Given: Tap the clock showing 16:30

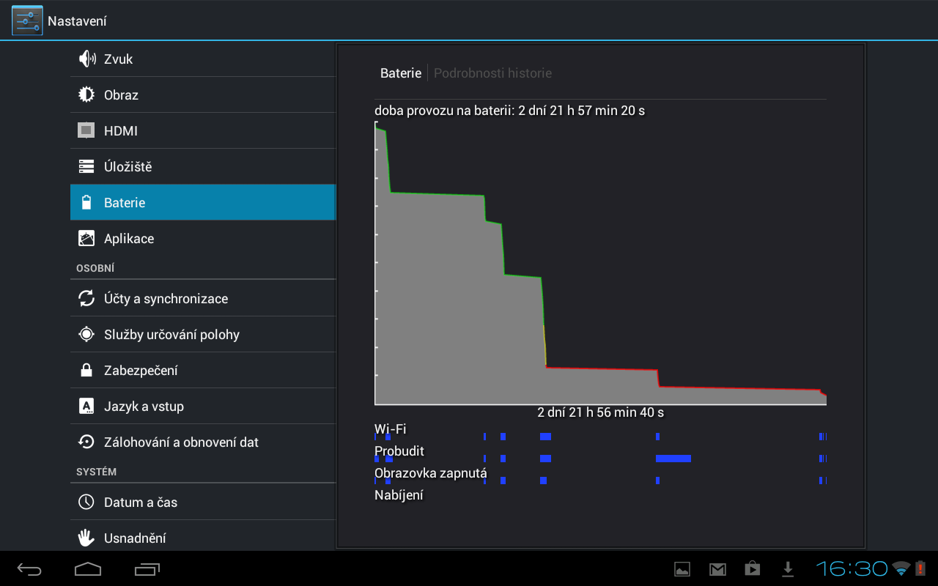Looking at the screenshot, I should click(x=852, y=568).
